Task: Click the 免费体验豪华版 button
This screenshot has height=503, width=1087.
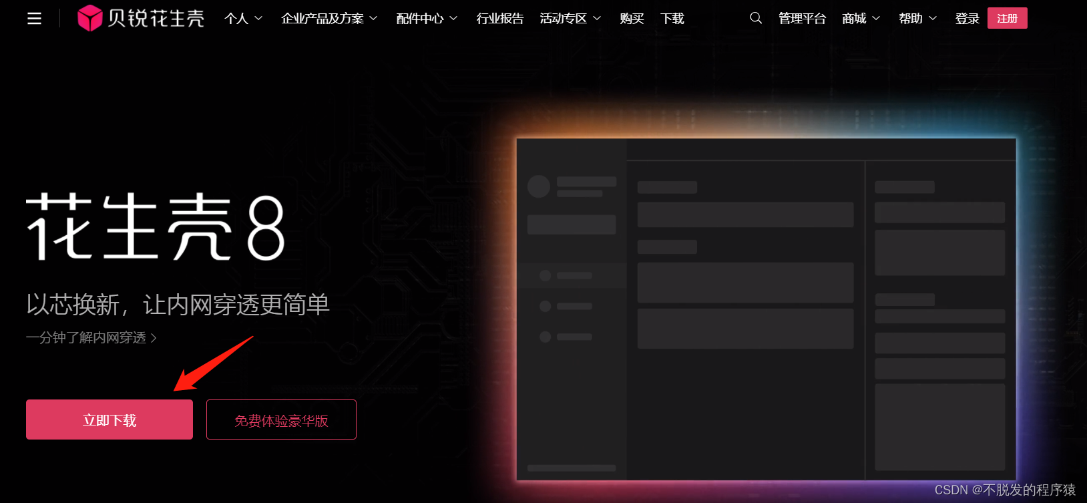Action: [281, 420]
